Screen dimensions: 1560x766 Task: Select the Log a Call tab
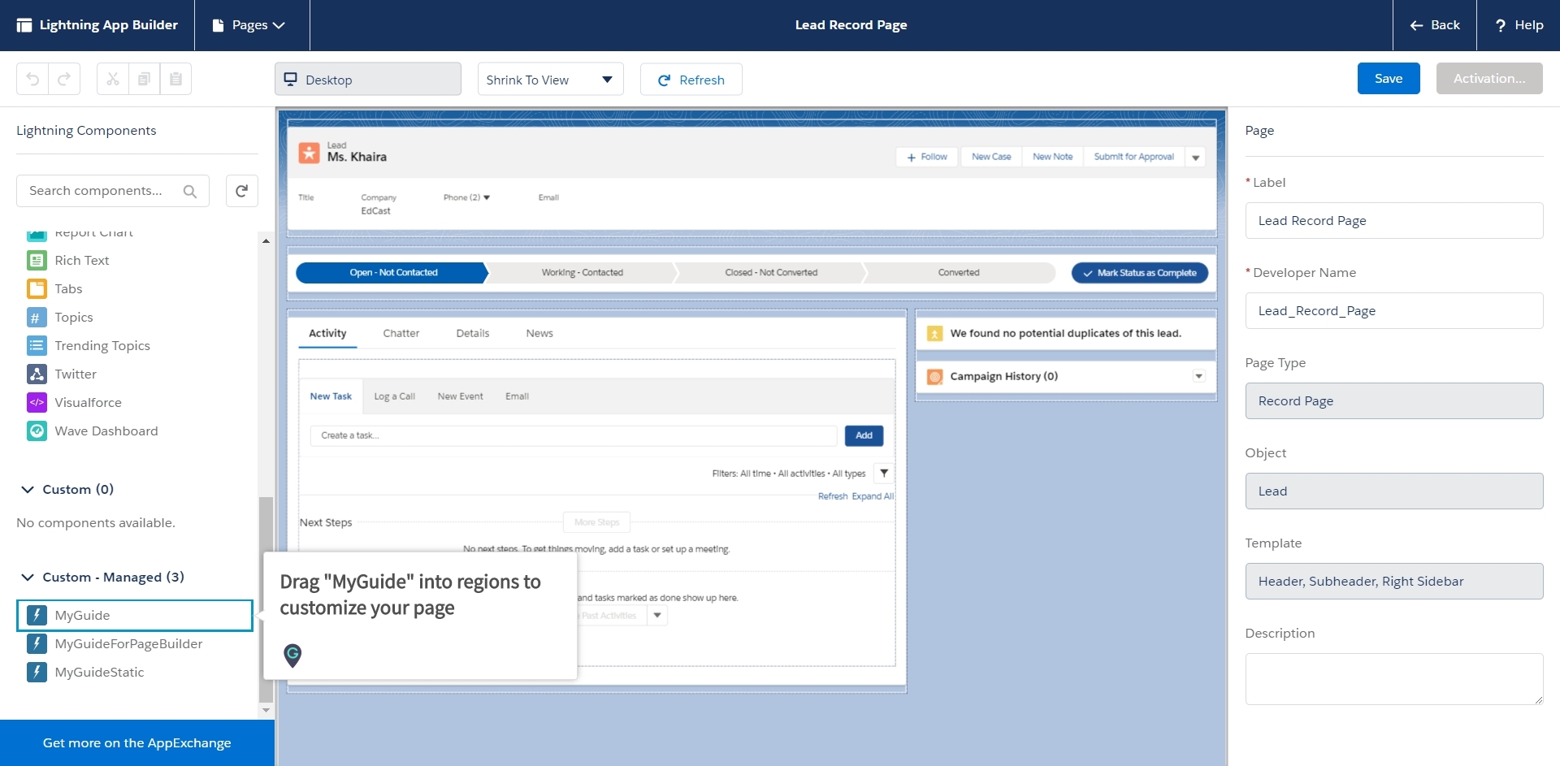(x=394, y=396)
